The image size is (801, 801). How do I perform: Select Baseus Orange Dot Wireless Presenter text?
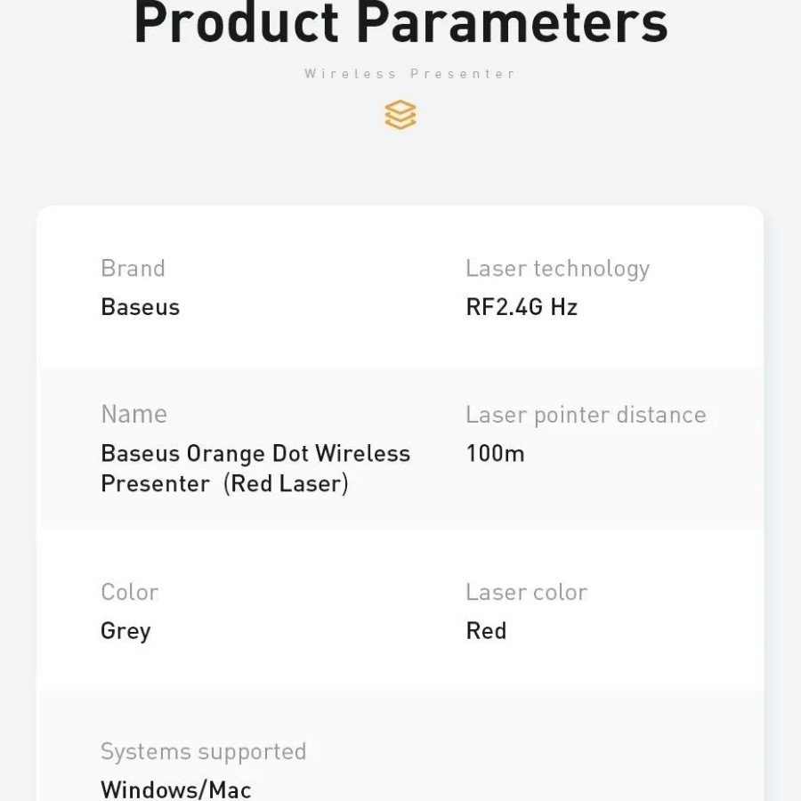[255, 454]
